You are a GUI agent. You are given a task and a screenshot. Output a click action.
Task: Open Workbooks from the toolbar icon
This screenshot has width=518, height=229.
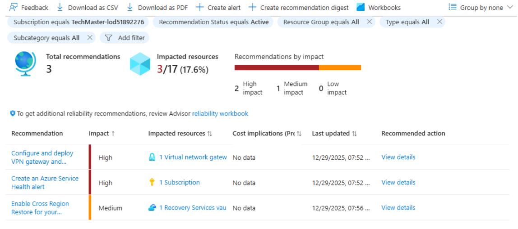click(x=361, y=7)
